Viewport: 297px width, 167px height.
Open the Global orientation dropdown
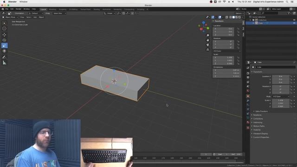[110, 13]
